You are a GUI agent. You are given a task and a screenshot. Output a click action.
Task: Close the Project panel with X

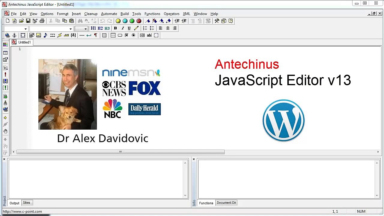point(4,159)
